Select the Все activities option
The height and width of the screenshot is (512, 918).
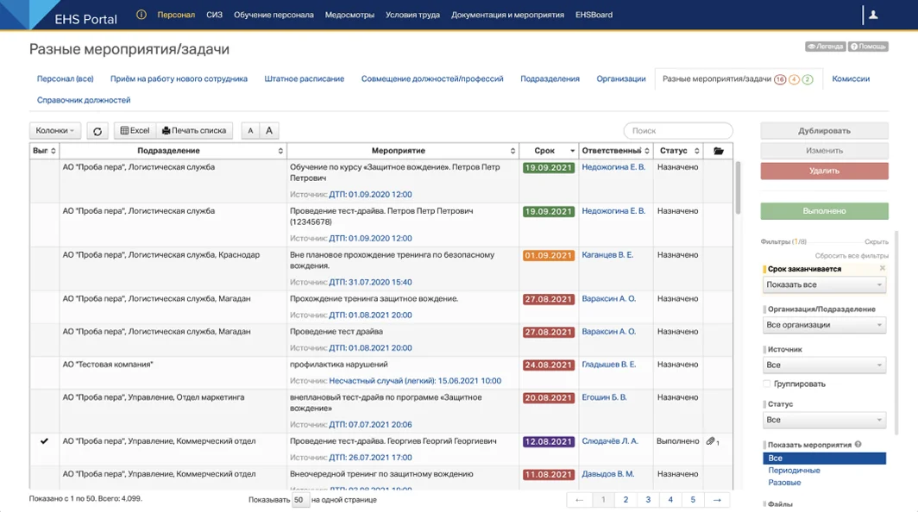coord(824,459)
